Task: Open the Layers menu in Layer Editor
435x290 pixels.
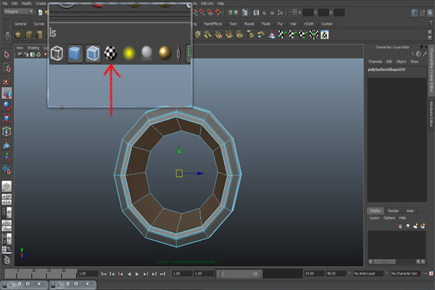Action: [374, 217]
